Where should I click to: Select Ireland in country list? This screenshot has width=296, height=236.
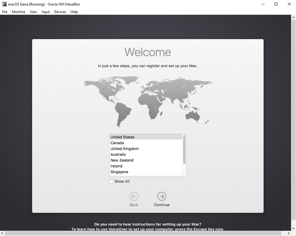coord(146,166)
